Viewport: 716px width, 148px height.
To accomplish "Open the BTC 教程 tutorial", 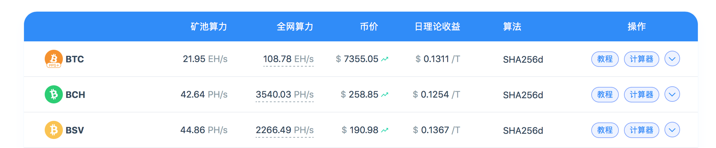I will point(605,59).
